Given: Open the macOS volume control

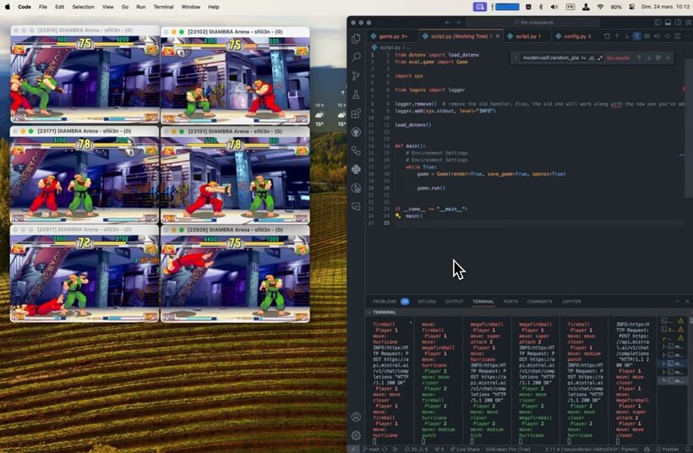Looking at the screenshot, I should tap(554, 7).
